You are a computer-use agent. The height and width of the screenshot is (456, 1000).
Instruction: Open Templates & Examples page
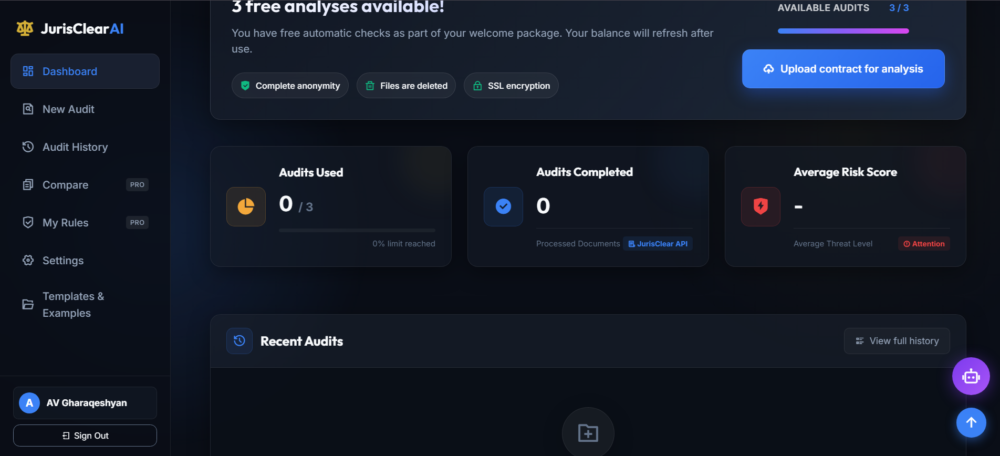[x=85, y=305]
